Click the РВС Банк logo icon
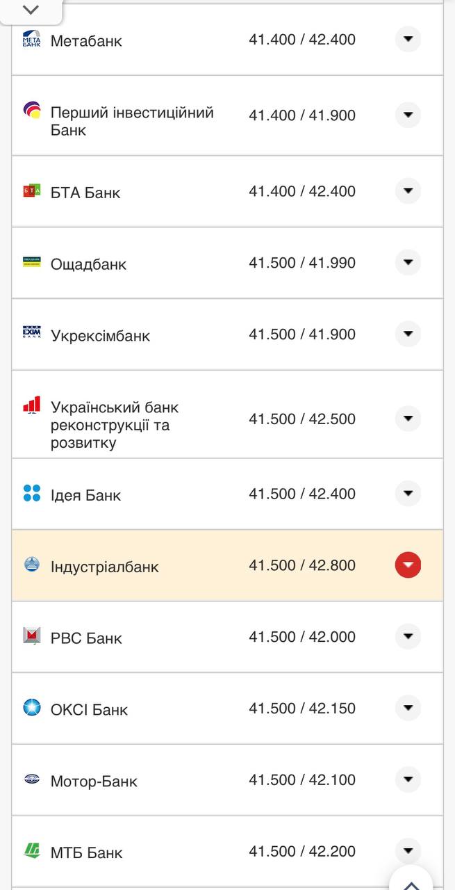This screenshot has height=890, width=455. pyautogui.click(x=31, y=636)
